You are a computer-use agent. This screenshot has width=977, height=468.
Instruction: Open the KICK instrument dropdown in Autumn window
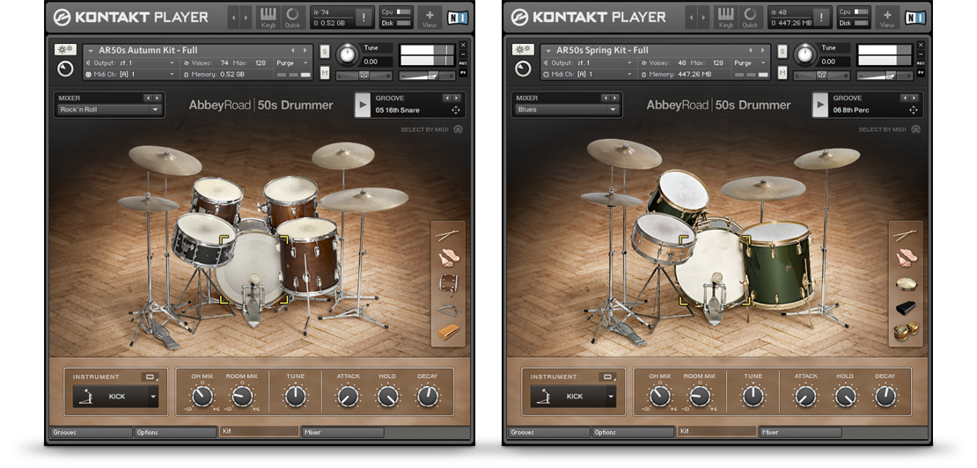point(115,397)
